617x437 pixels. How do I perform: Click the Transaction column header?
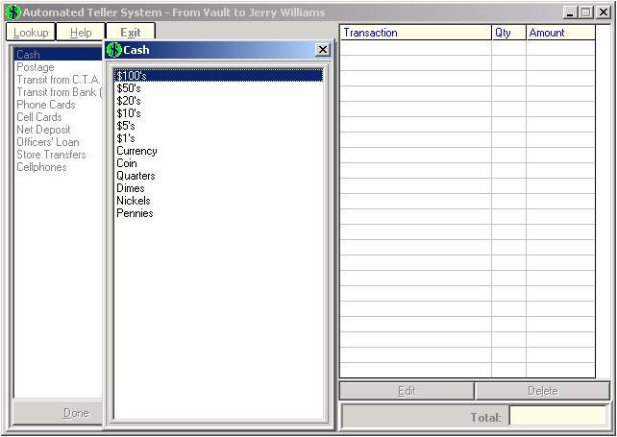415,33
